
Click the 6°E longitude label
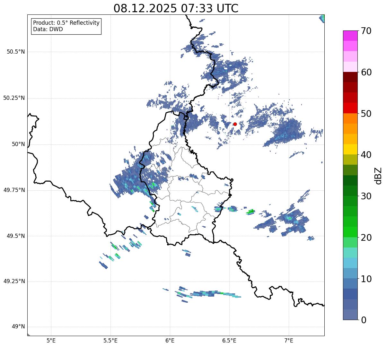(170, 340)
